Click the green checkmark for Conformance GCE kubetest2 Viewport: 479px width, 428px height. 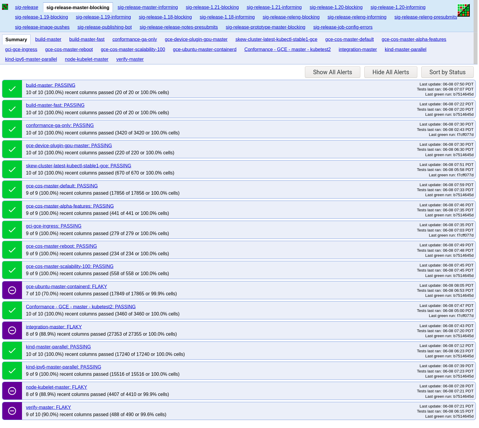coord(12,310)
